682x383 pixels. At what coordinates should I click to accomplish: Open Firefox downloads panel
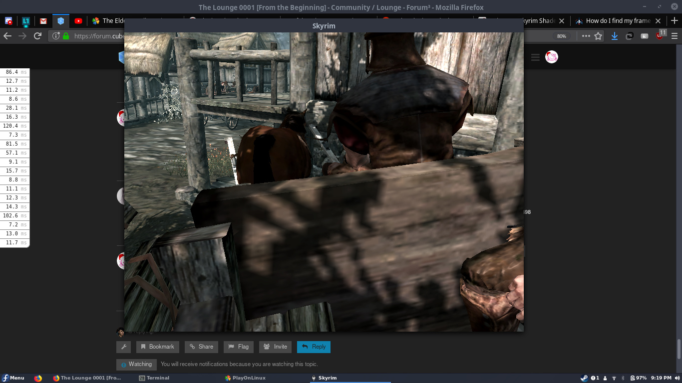[x=615, y=36]
